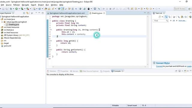This screenshot has height=108, width=192.
Task: Click the editor vertical scrollbar down arrow
Action: click(148, 64)
